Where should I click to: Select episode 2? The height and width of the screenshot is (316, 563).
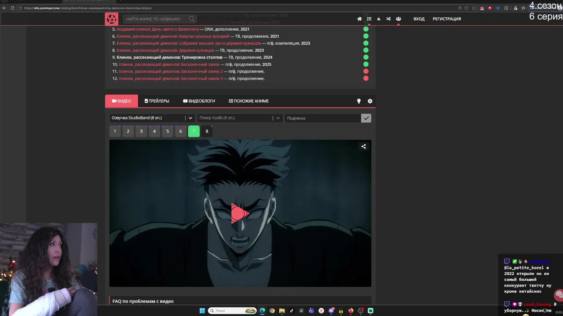pyautogui.click(x=128, y=131)
